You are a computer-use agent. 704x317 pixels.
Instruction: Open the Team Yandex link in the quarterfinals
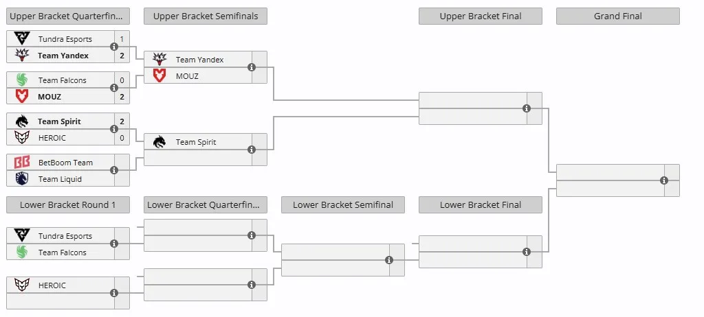(x=63, y=56)
